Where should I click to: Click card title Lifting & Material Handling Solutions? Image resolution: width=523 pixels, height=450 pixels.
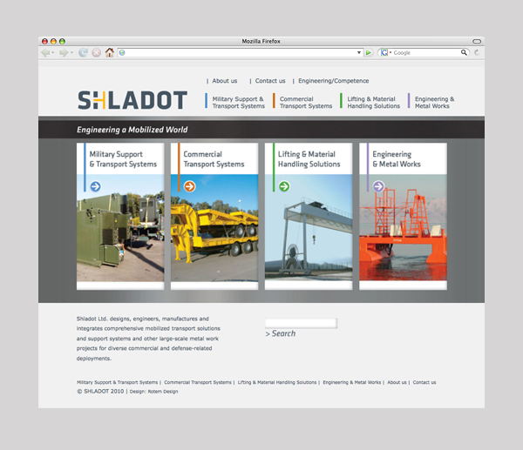(x=309, y=159)
